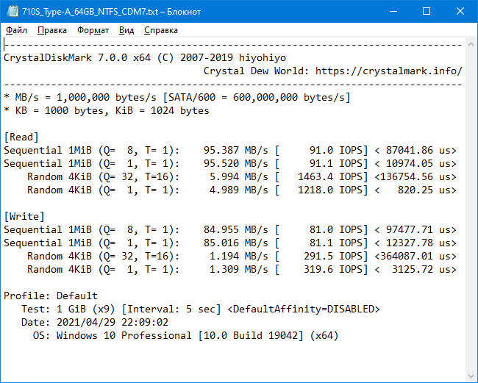Click the https://crystalmark.info/ URL text
Image resolution: width=478 pixels, height=383 pixels.
click(x=389, y=71)
